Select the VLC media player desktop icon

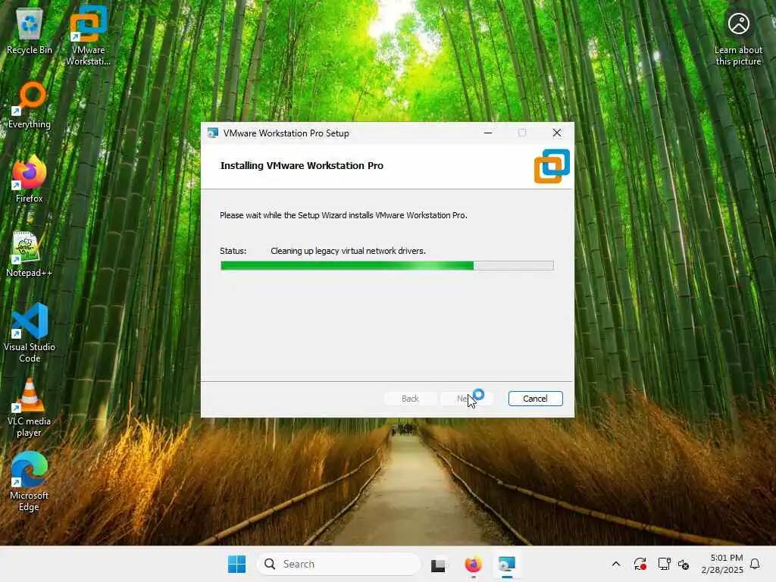click(x=30, y=408)
